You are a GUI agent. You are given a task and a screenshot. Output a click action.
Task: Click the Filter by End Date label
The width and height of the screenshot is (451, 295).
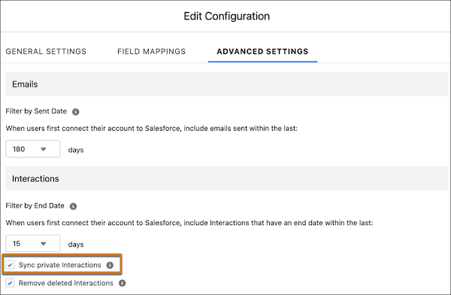pos(35,205)
